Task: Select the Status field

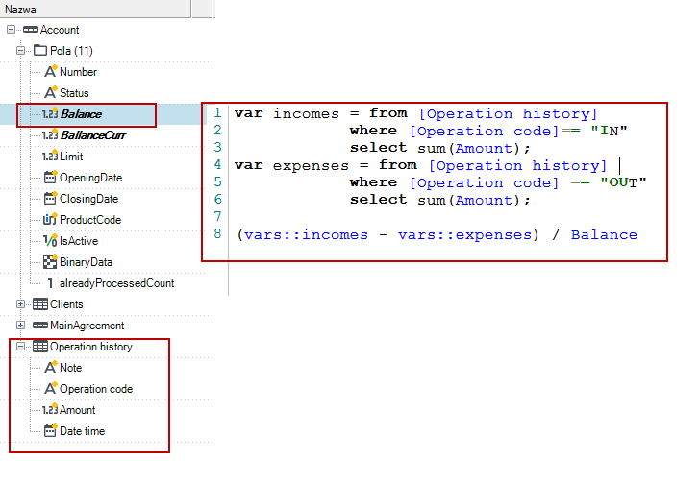Action: coord(74,93)
